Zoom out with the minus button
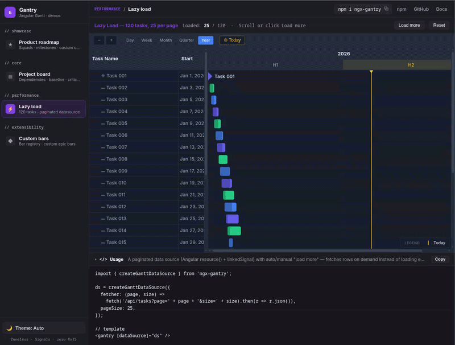 [x=99, y=40]
